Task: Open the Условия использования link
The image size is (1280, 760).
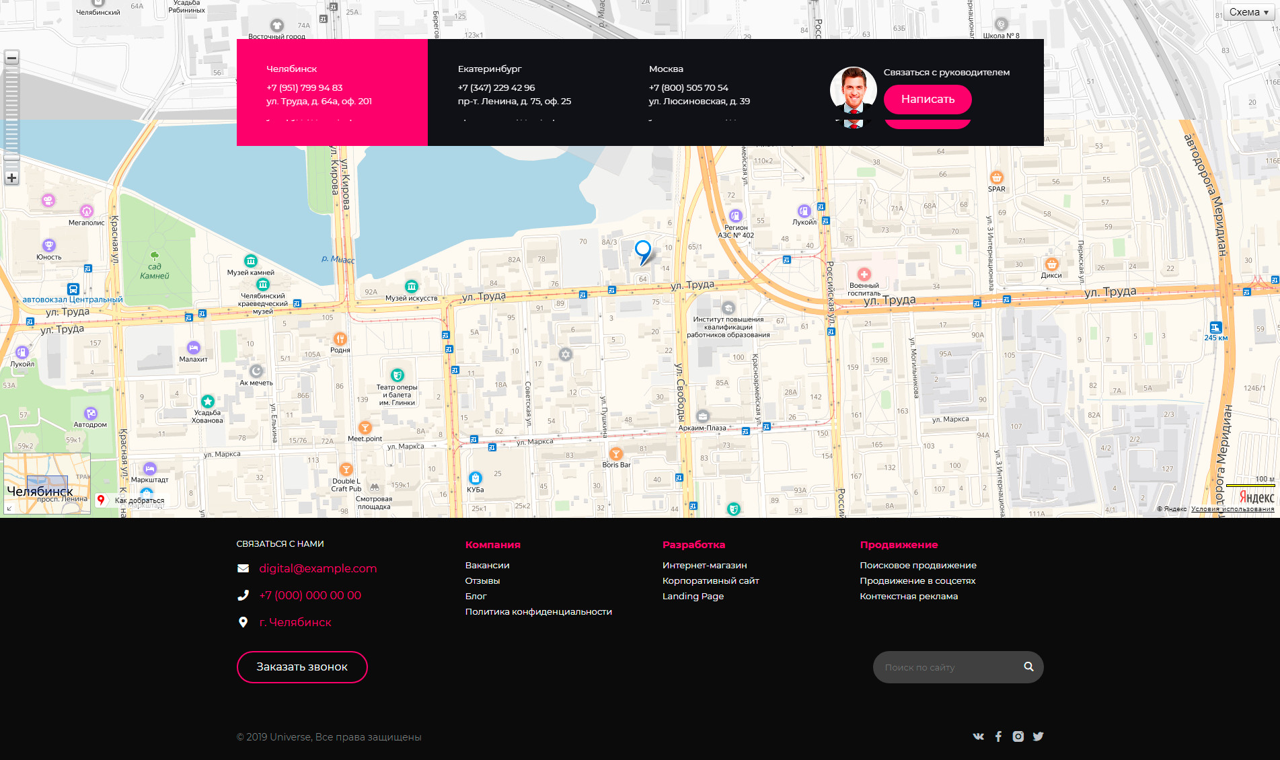Action: tap(1232, 509)
